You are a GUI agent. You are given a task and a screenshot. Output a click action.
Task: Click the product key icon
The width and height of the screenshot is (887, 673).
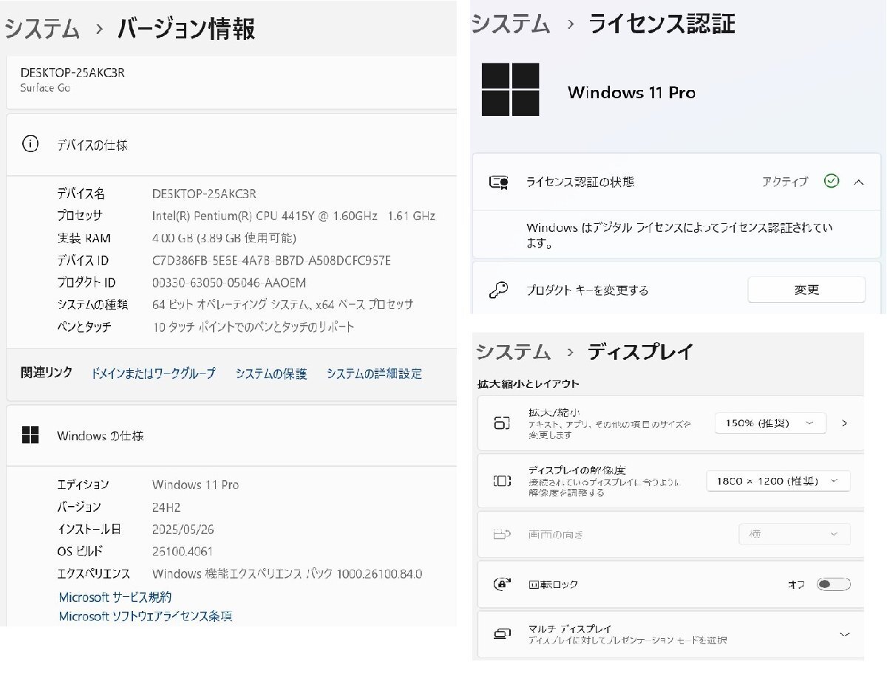pyautogui.click(x=500, y=290)
